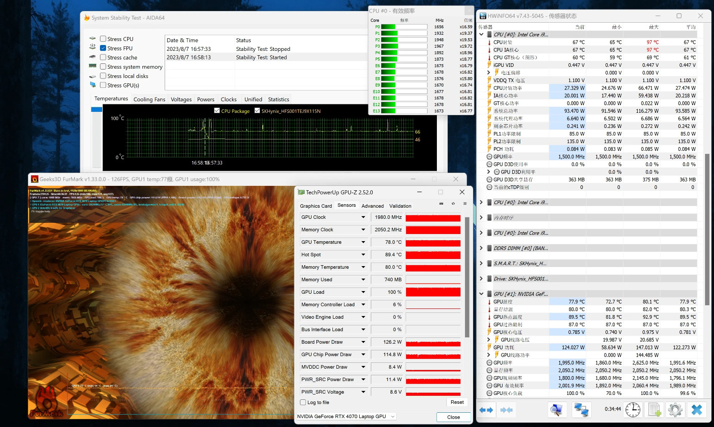Click HWiNFO 当前 column header

click(x=580, y=27)
